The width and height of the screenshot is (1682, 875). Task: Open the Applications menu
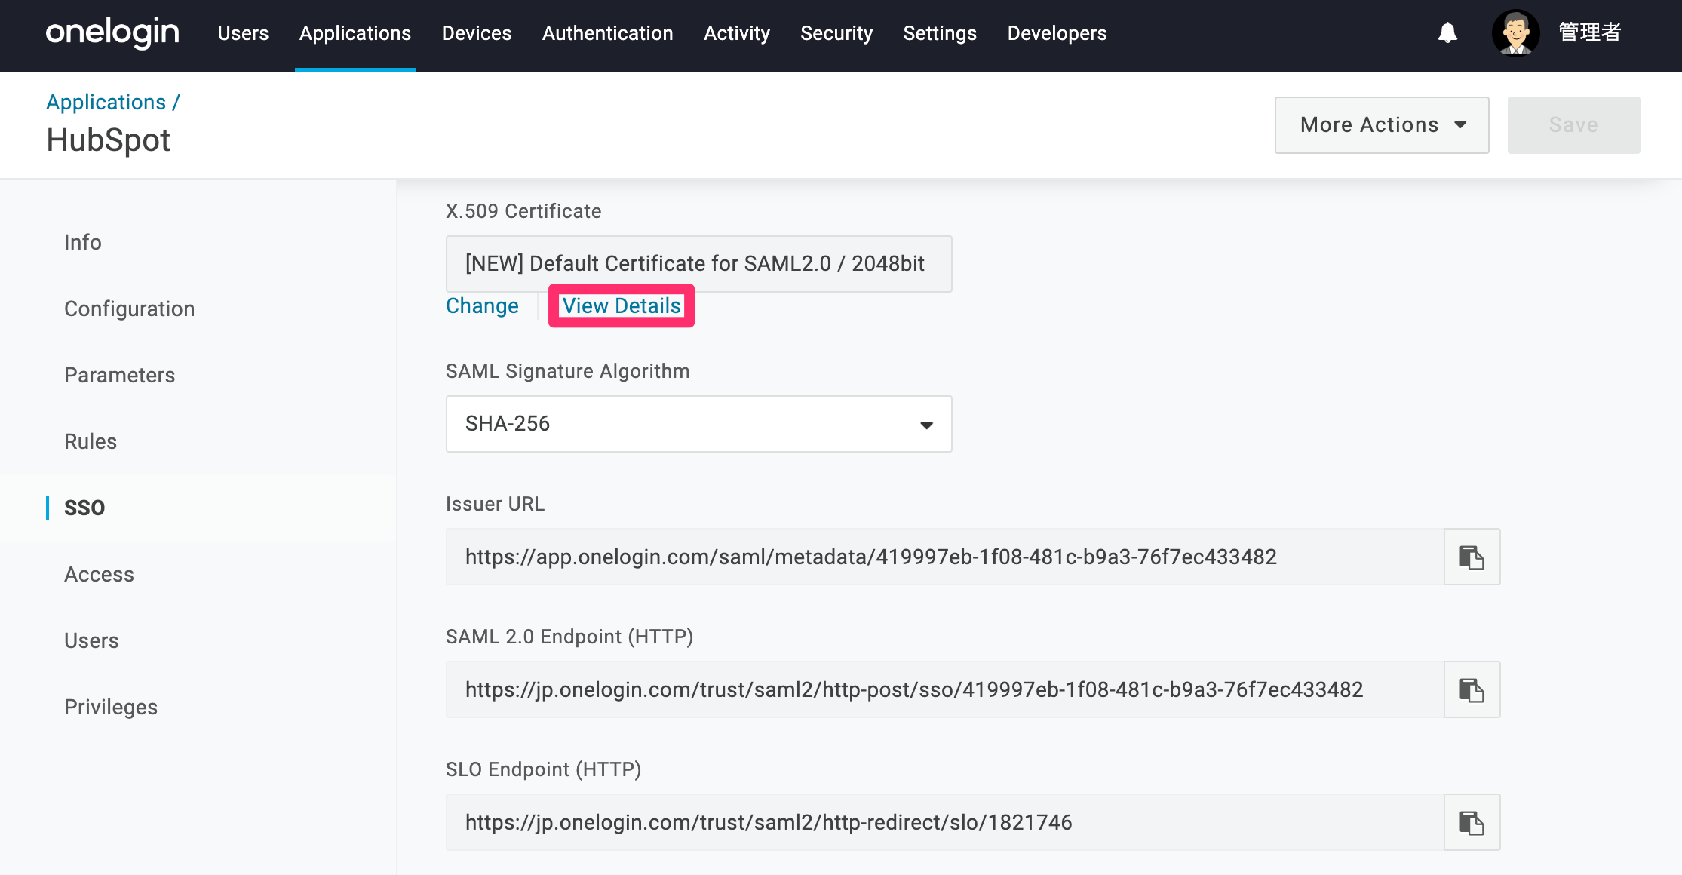(355, 33)
